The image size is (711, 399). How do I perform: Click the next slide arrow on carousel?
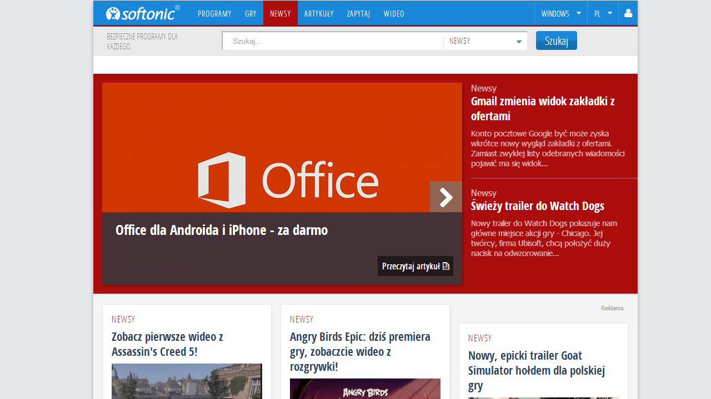coord(445,197)
